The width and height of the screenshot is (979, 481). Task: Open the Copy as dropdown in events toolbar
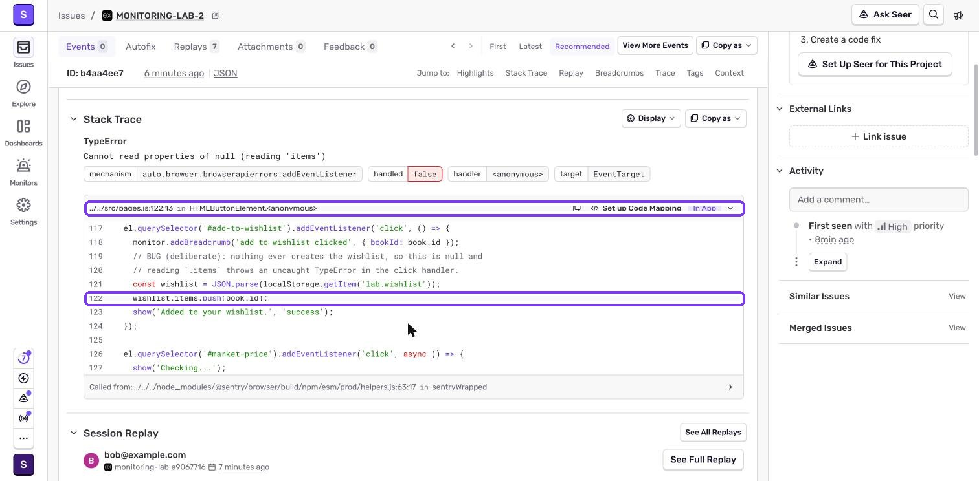point(726,45)
